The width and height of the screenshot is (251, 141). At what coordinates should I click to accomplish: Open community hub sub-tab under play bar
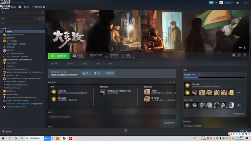click(70, 64)
